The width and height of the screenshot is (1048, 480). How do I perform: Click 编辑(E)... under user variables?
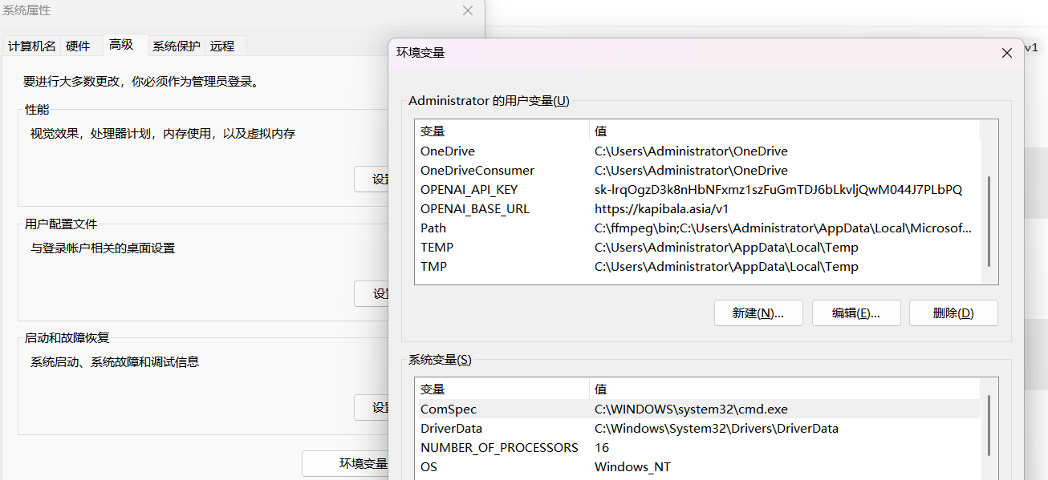click(856, 313)
